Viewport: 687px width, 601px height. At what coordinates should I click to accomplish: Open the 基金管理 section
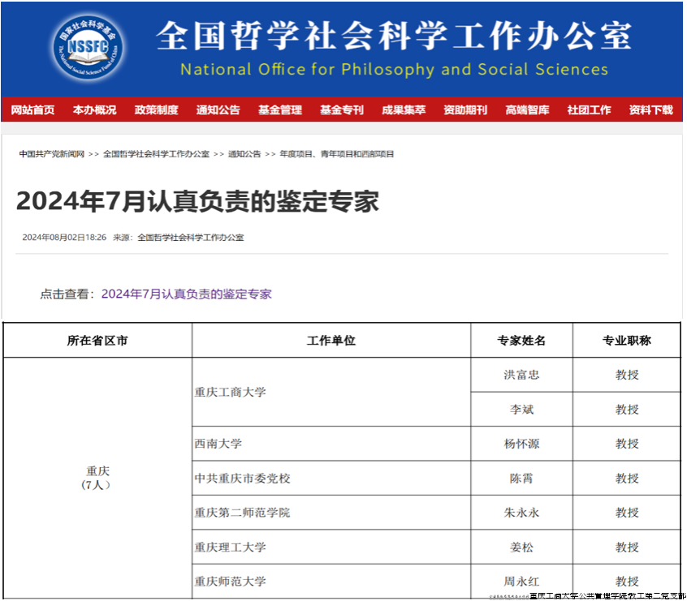pos(279,110)
